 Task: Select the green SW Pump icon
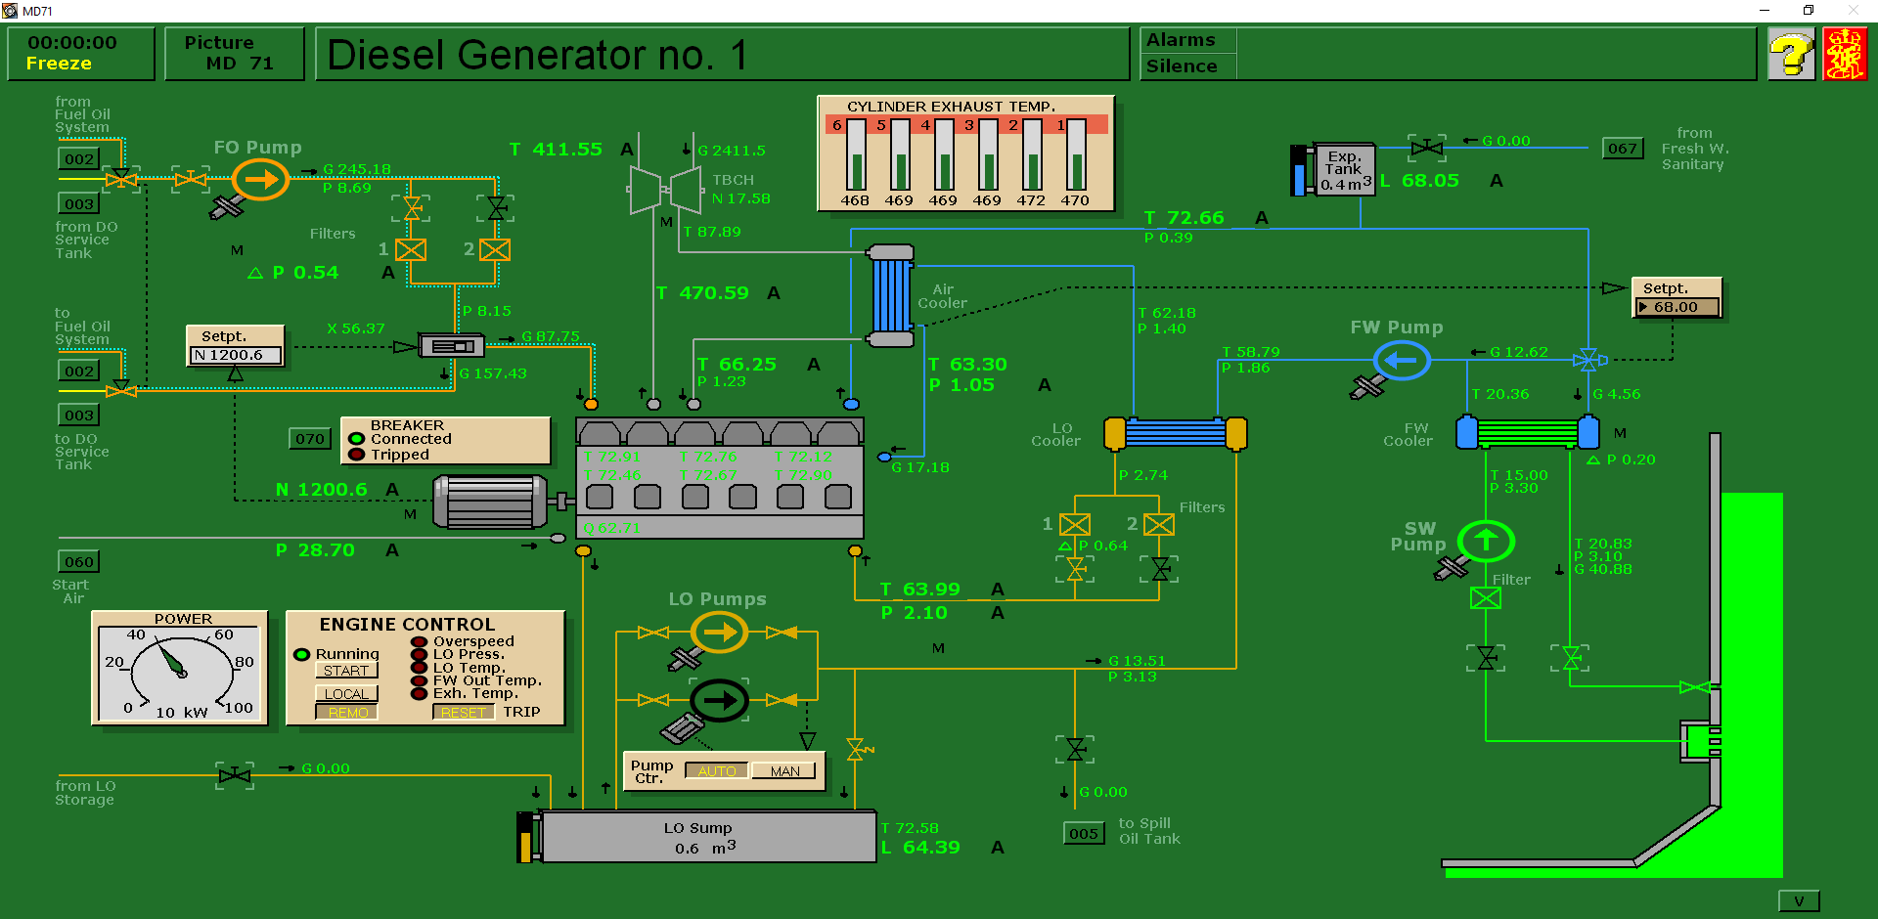1486,541
